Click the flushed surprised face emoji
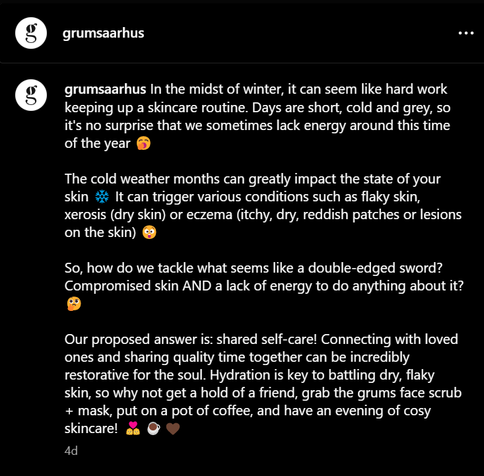484x476 pixels. [149, 232]
